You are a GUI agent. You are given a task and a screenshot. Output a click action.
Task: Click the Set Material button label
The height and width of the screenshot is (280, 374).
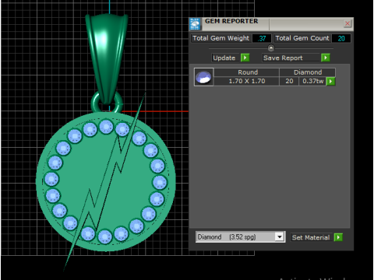tap(311, 237)
